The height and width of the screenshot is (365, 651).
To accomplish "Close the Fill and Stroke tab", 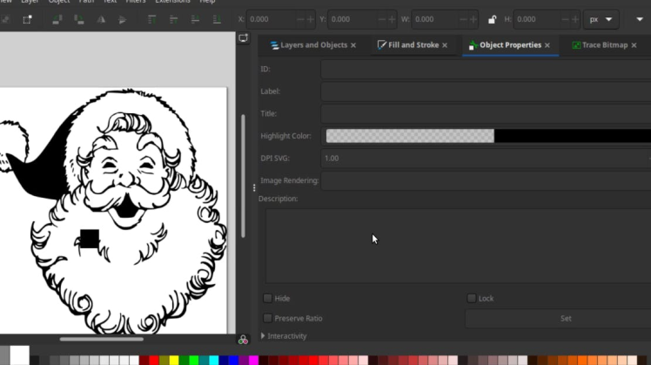I will pyautogui.click(x=445, y=45).
